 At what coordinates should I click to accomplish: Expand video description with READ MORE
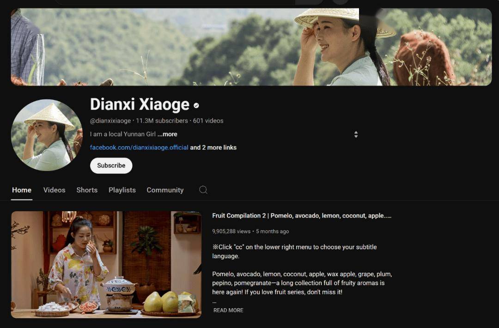pyautogui.click(x=228, y=310)
